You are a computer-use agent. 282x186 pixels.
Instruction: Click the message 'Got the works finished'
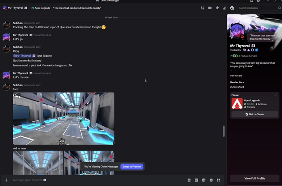27,61
